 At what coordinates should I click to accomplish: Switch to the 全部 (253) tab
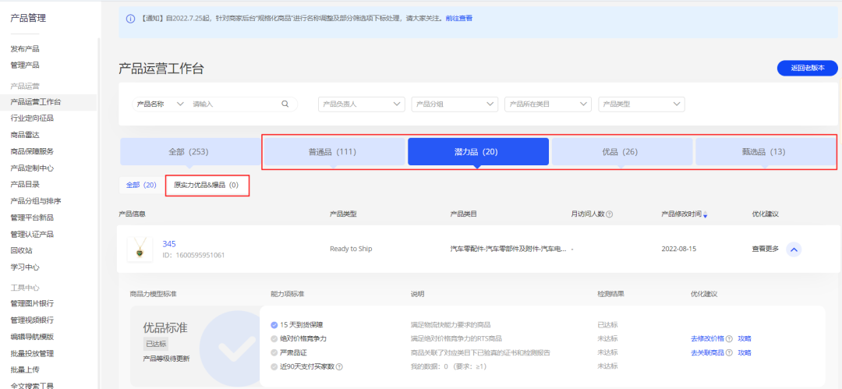coord(190,151)
